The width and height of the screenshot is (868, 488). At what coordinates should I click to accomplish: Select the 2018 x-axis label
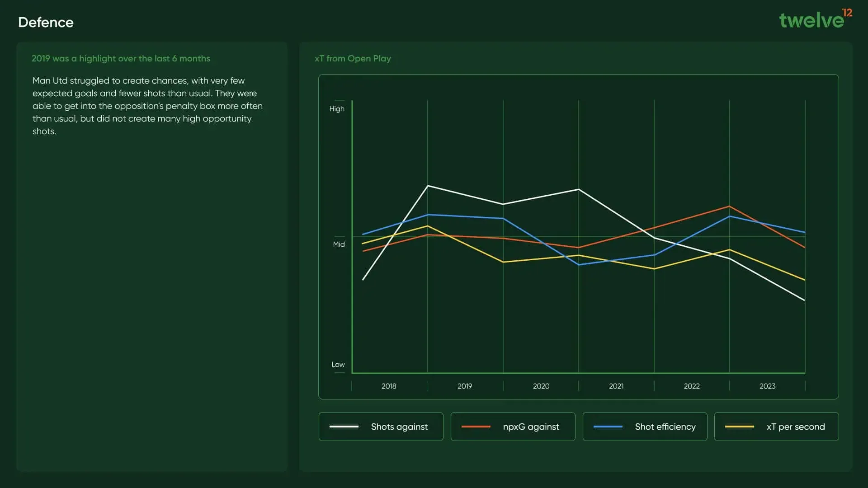point(389,386)
